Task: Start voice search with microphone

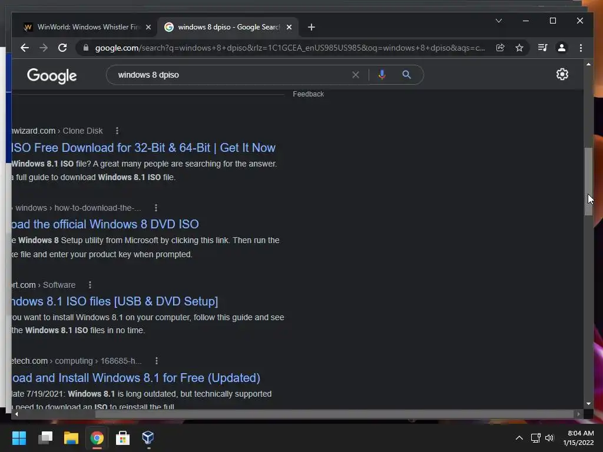Action: [x=382, y=75]
